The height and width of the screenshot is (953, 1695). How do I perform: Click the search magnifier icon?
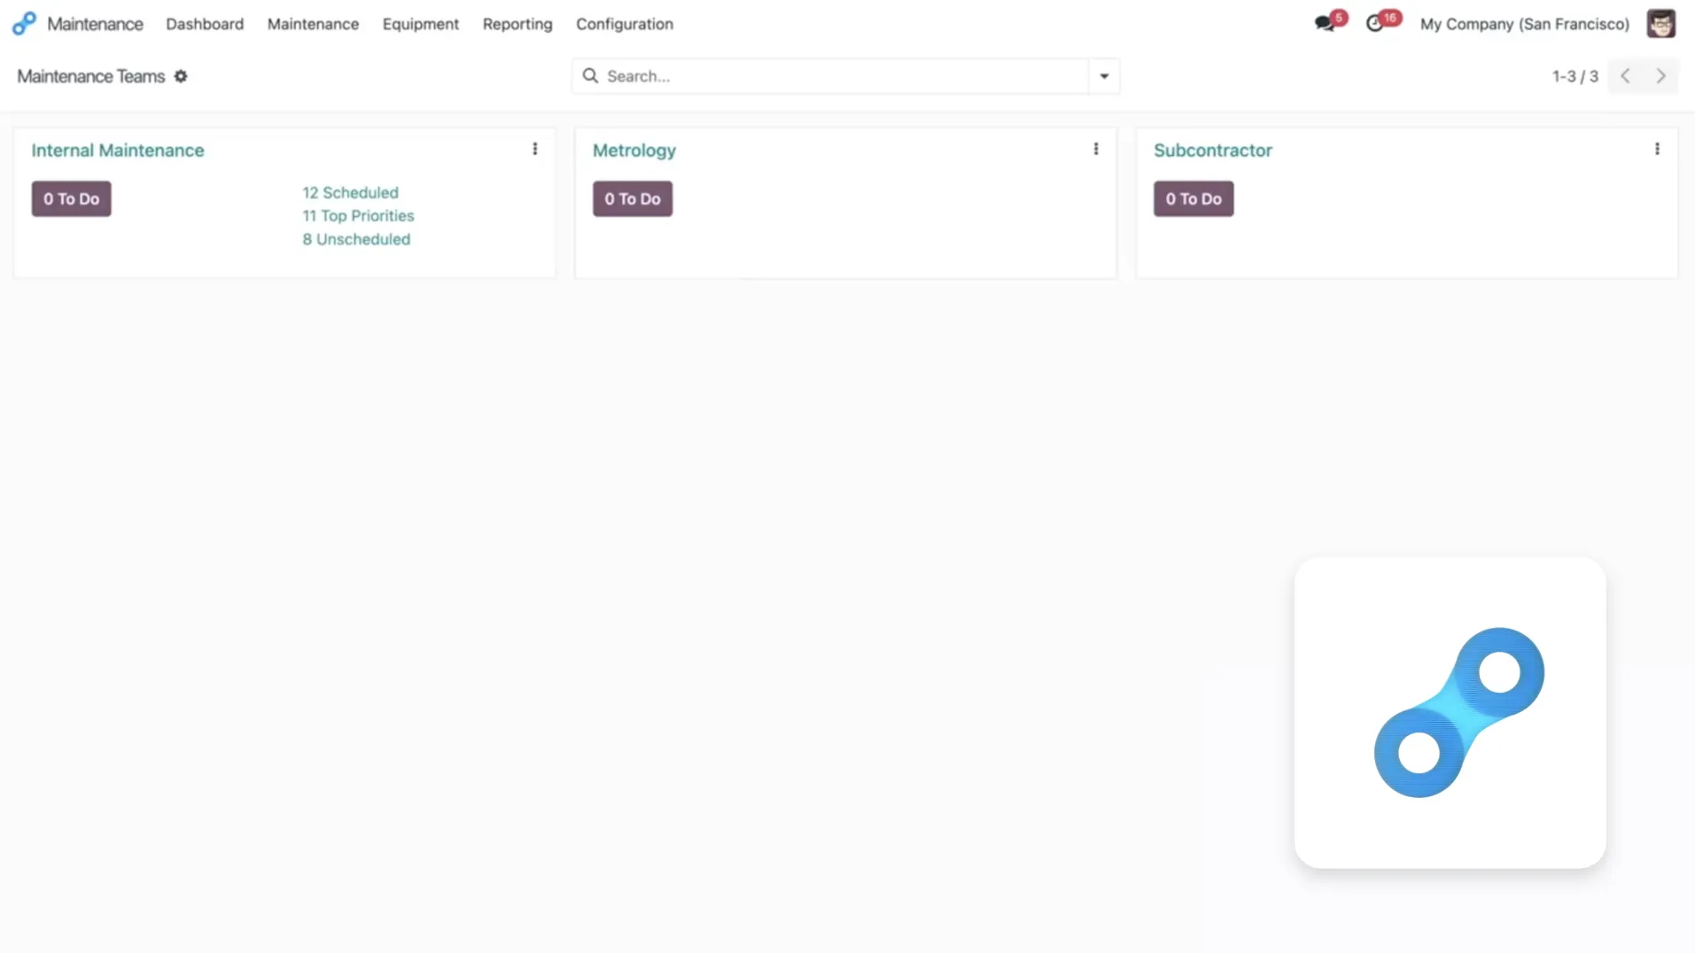[591, 76]
